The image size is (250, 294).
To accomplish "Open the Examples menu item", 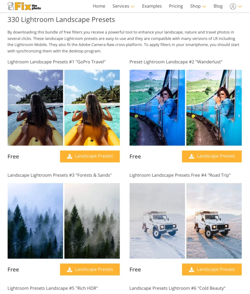I will pyautogui.click(x=152, y=6).
